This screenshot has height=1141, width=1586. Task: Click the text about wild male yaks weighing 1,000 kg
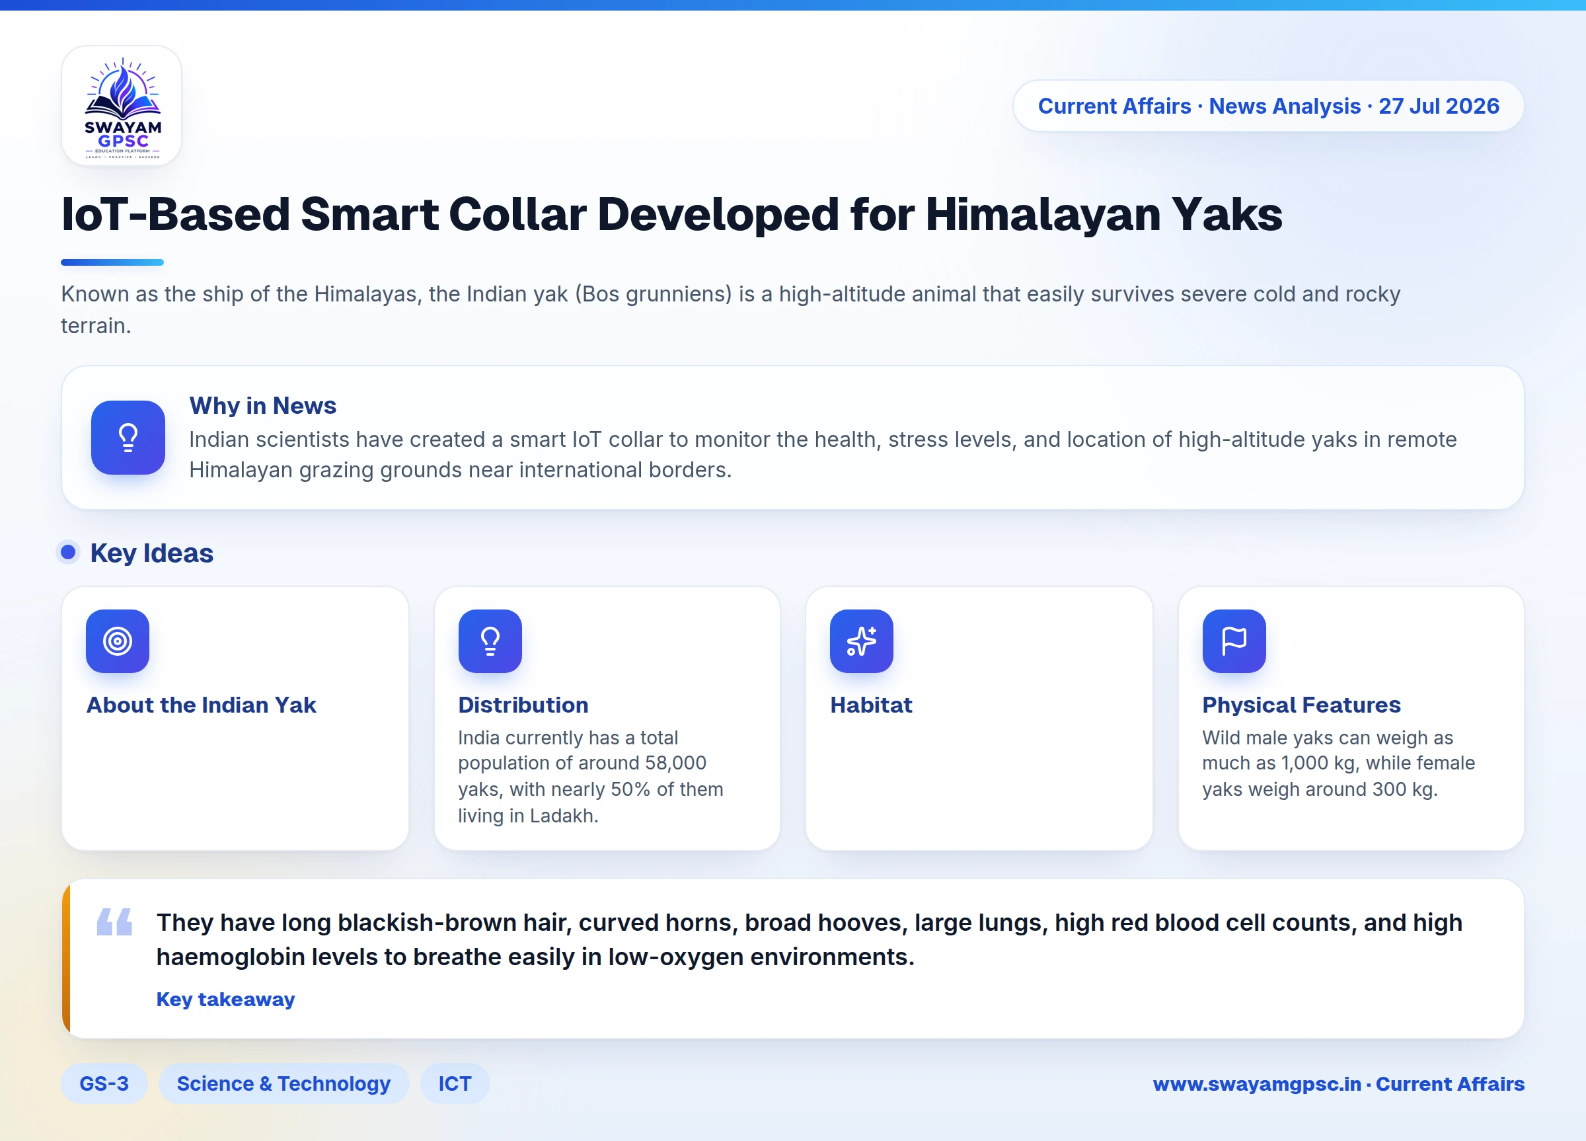1338,764
